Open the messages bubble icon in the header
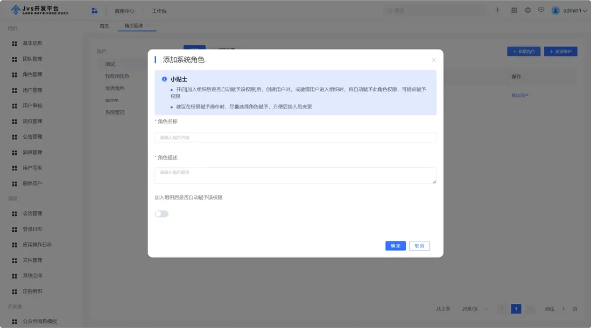The image size is (591, 328). pos(541,10)
